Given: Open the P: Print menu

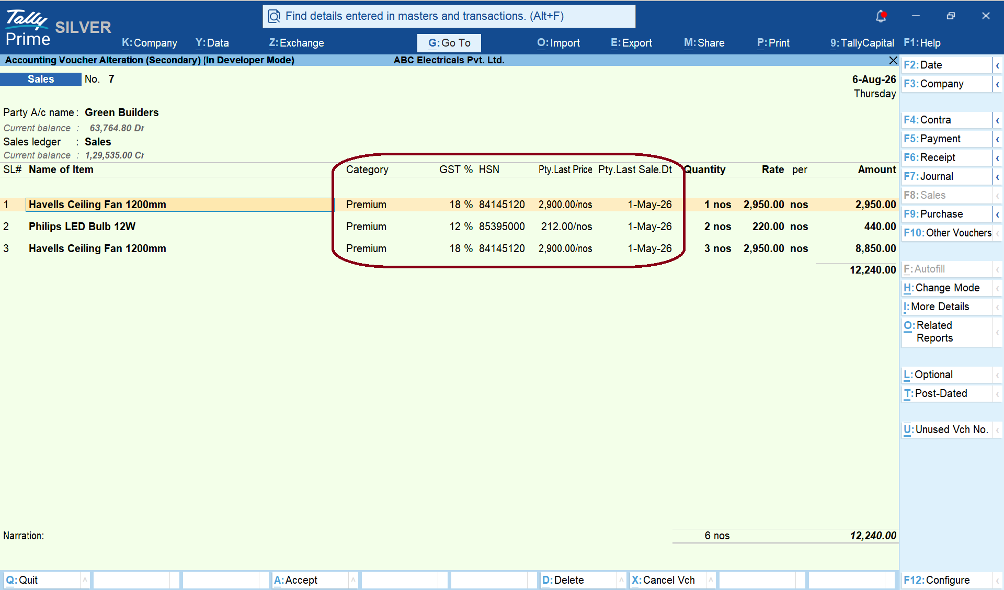Looking at the screenshot, I should (x=773, y=43).
